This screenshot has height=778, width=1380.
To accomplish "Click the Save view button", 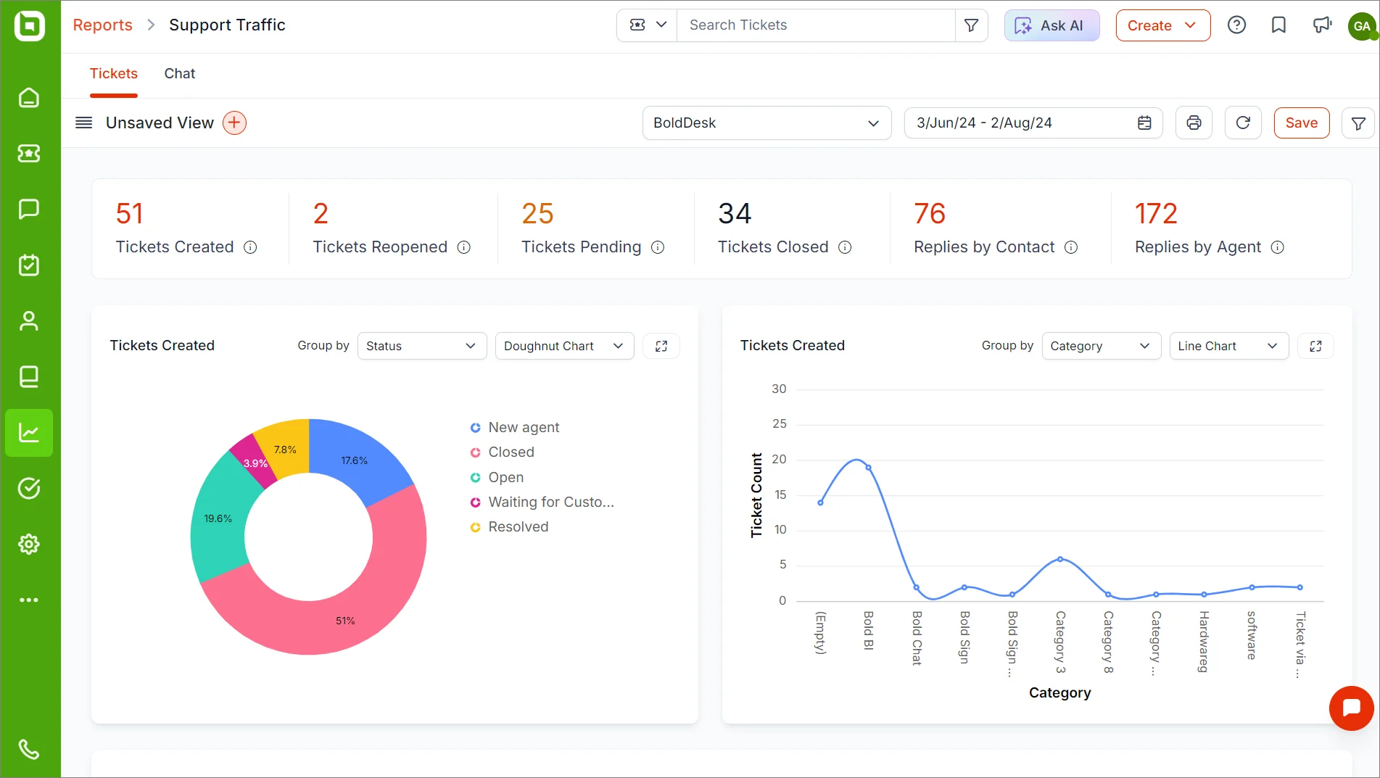I will (x=1302, y=123).
